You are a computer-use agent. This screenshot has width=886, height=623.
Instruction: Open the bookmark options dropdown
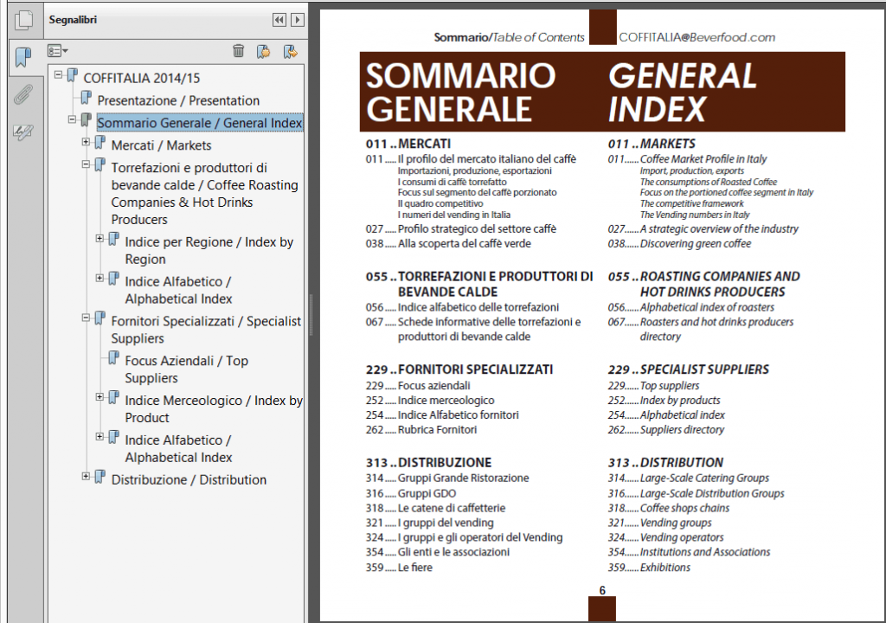point(57,50)
